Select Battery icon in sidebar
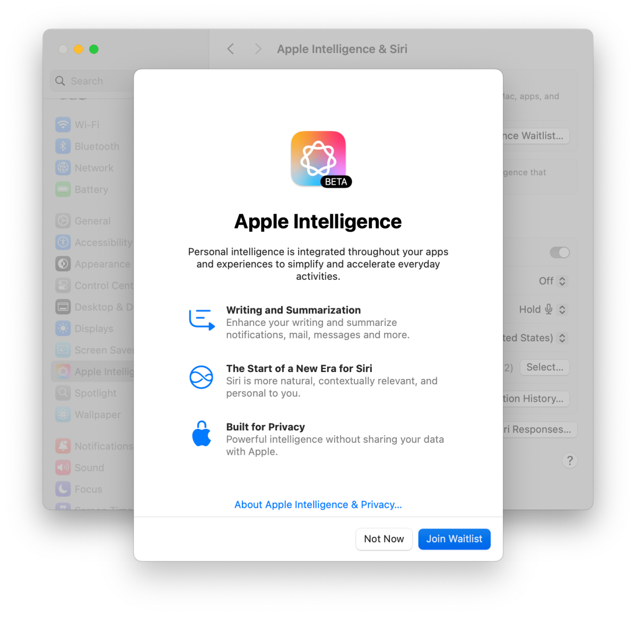Screen dimensions: 636x618 tap(63, 189)
